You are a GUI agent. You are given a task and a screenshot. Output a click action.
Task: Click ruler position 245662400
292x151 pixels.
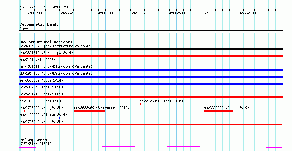(141, 13)
